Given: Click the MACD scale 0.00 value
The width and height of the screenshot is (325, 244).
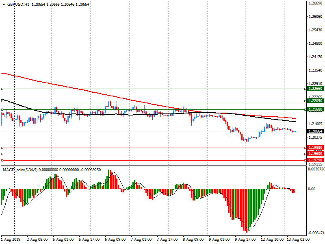Looking at the screenshot, I should point(312,189).
